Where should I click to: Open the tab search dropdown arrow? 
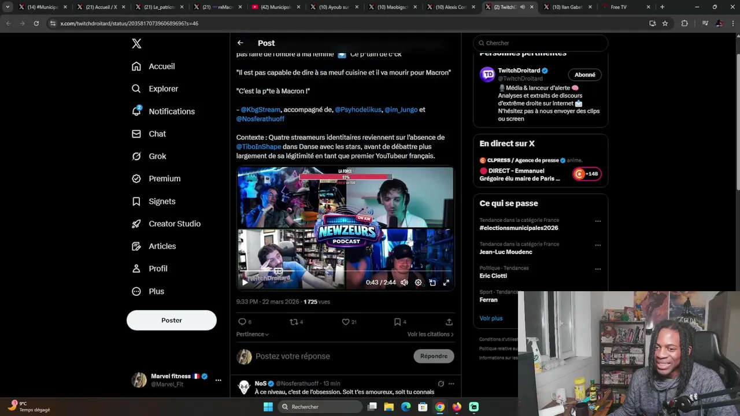coord(8,7)
